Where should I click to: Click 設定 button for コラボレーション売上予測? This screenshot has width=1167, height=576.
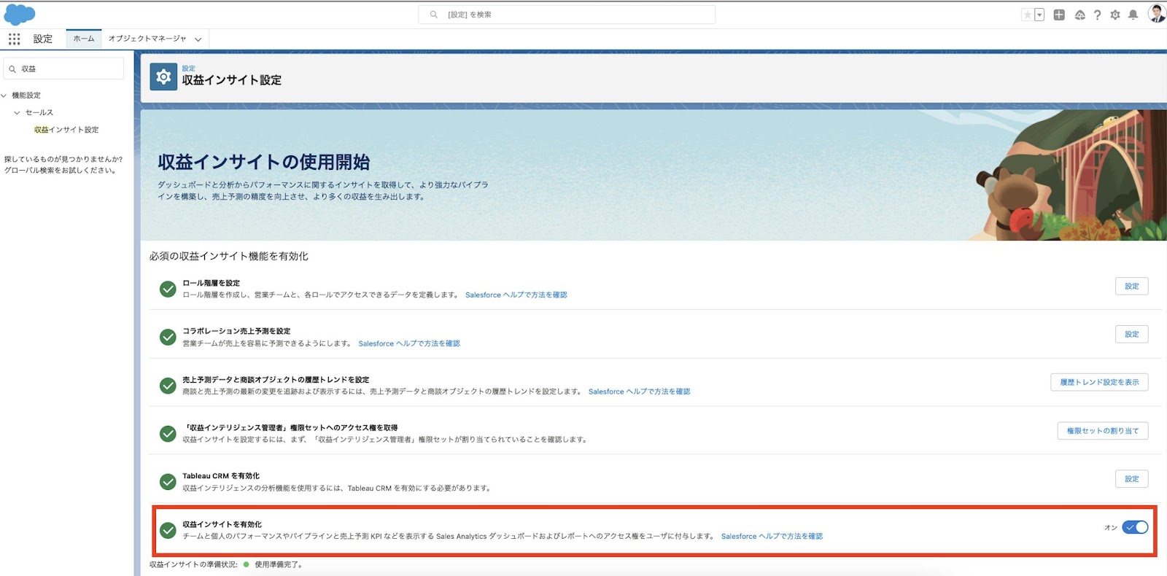1131,334
